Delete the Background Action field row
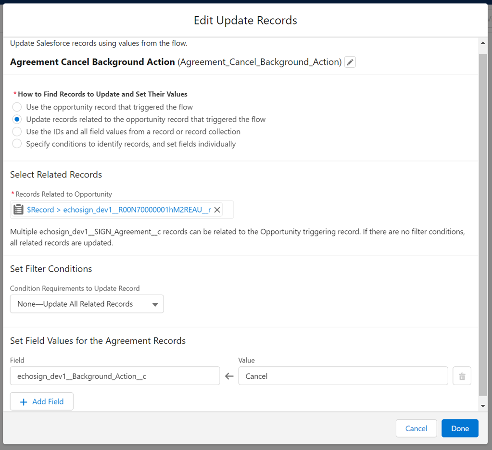 (x=462, y=376)
